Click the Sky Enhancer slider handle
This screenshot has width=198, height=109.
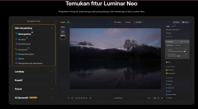point(178,56)
